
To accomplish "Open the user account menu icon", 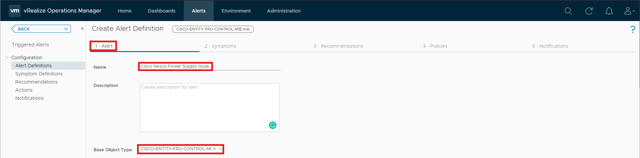I will click(629, 11).
